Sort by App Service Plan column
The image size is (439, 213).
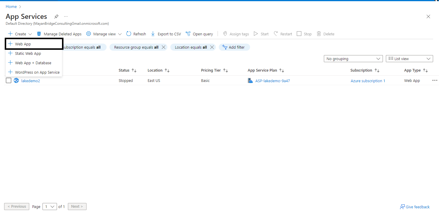coord(266,70)
